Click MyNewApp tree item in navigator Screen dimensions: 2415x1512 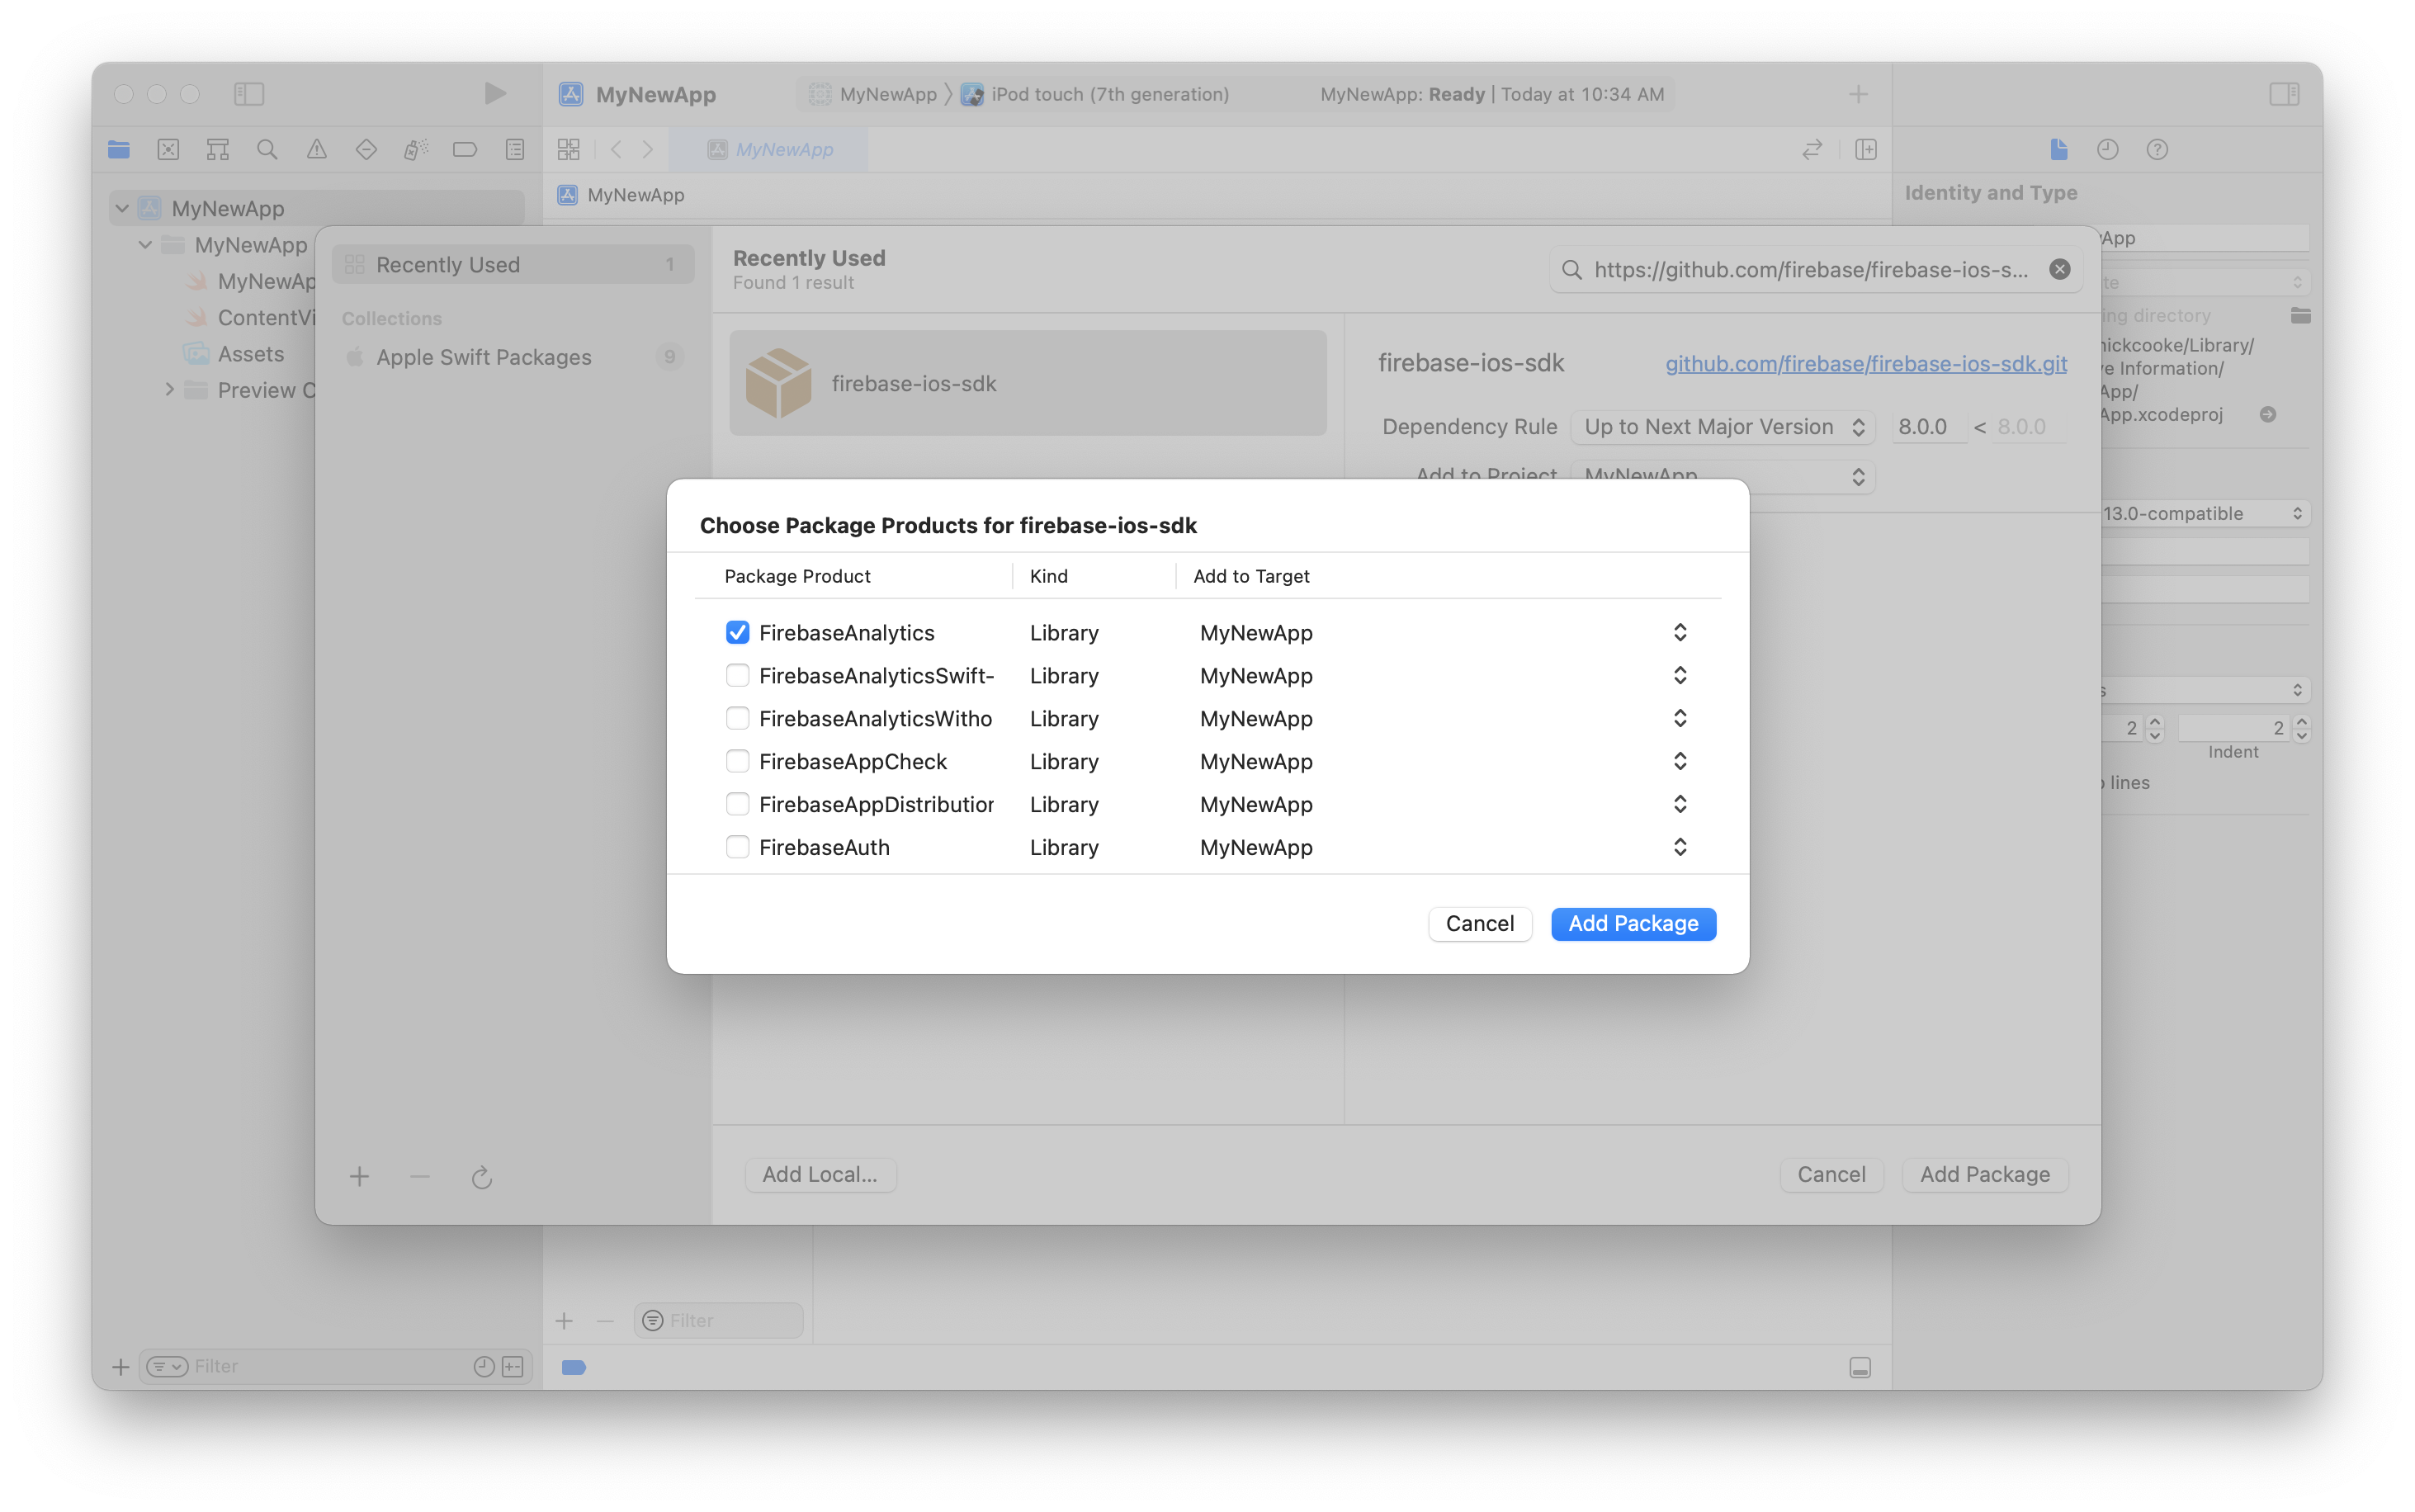[226, 207]
